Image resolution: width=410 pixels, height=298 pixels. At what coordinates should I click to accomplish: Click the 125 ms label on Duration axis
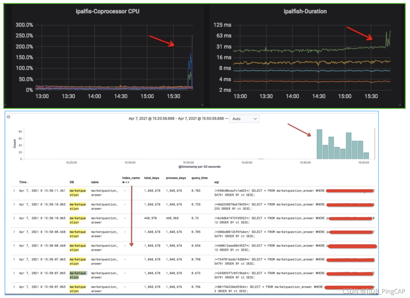[222, 25]
